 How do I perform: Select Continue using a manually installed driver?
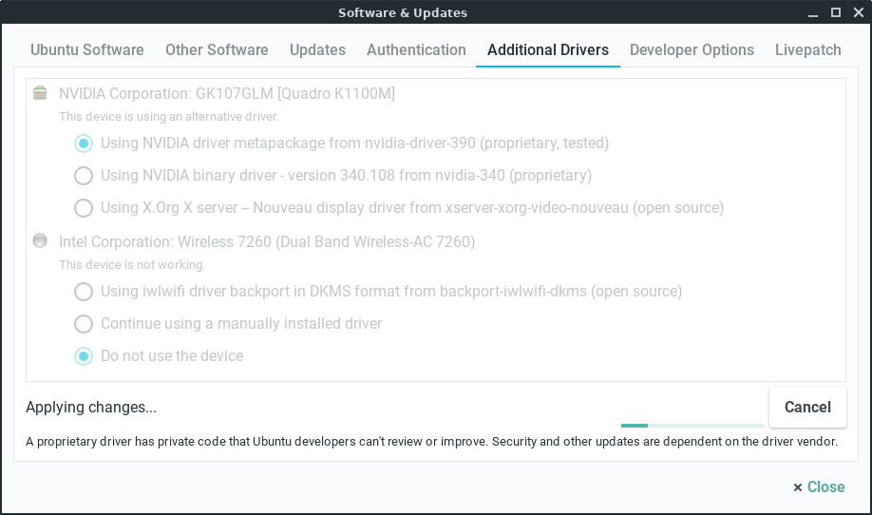click(x=84, y=324)
